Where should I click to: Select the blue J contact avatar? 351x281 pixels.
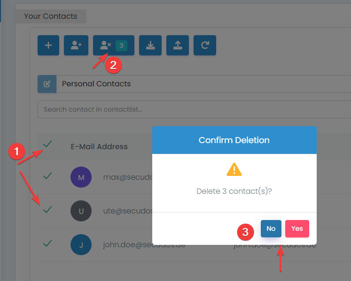point(81,245)
